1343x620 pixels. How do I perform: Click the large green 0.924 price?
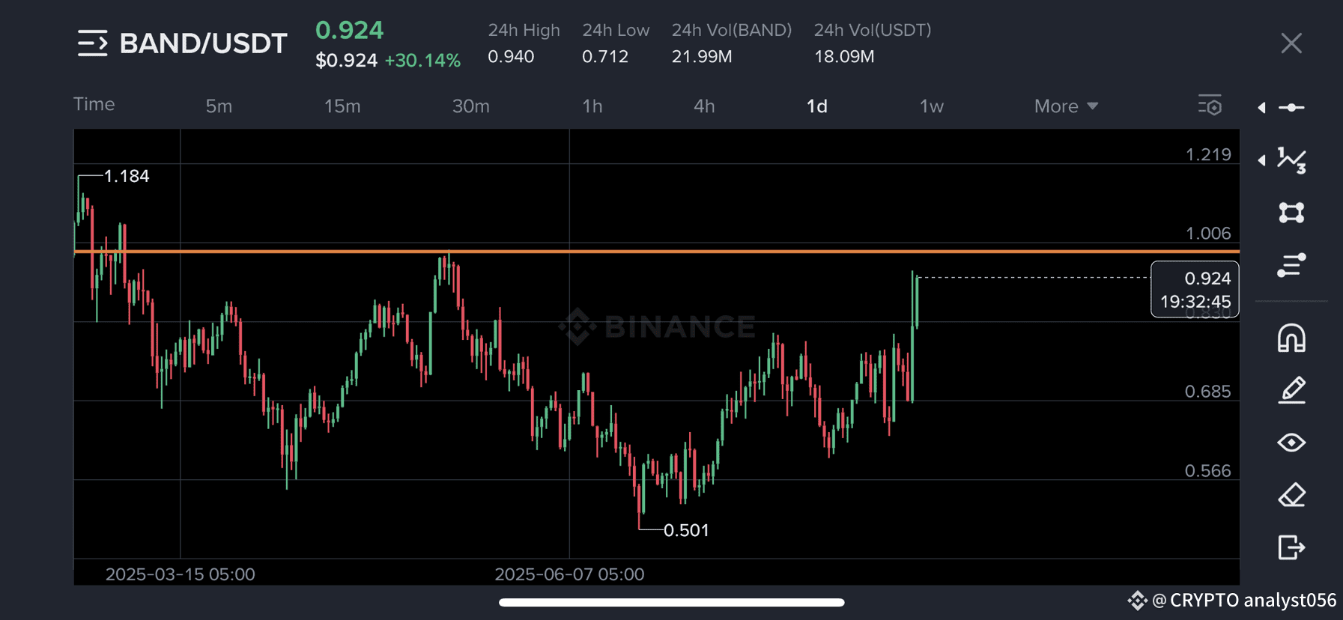point(349,30)
